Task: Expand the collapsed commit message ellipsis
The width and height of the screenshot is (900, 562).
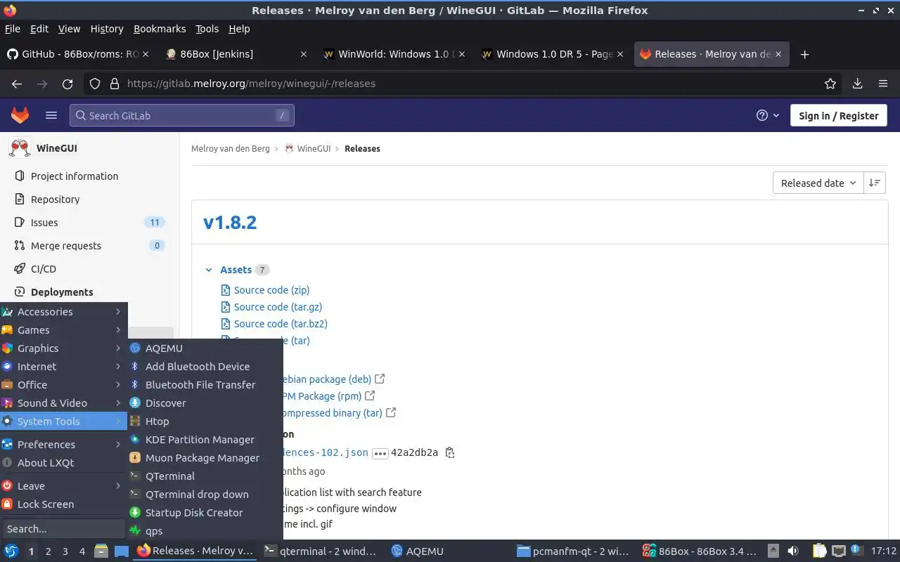Action: (380, 453)
